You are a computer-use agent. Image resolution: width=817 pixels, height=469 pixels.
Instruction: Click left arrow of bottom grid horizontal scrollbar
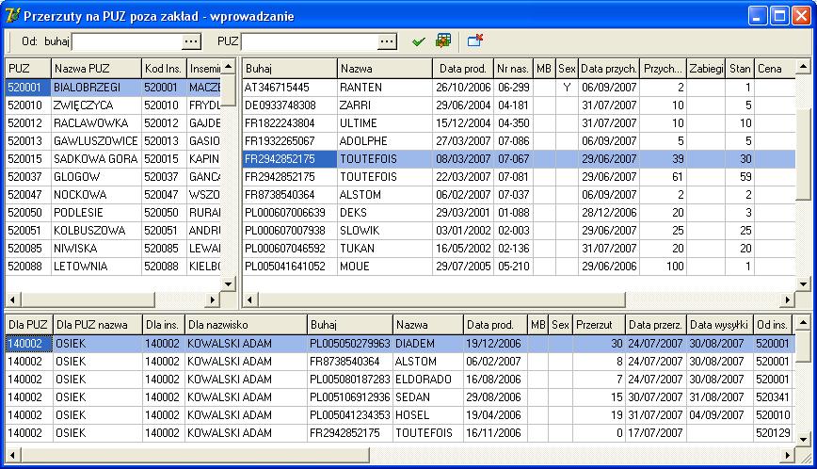[12, 456]
